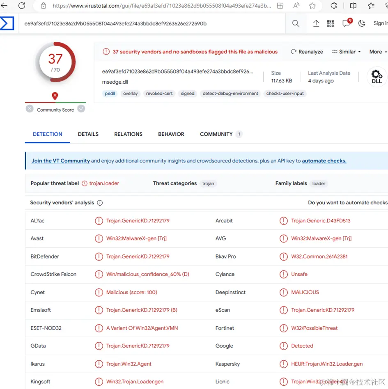Click Cynet result Malicious (score: 100)
388x389 pixels.
pos(131,292)
